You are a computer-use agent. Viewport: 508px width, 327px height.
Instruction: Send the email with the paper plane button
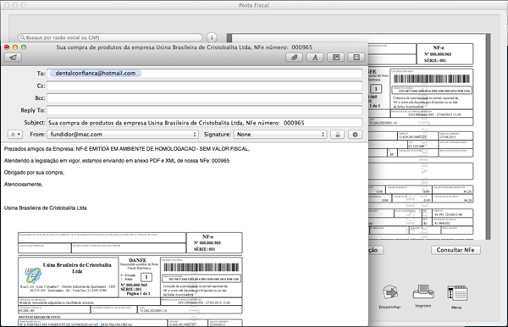13,58
